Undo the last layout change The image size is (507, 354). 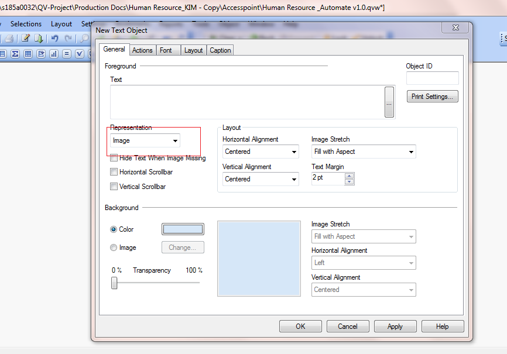[54, 39]
